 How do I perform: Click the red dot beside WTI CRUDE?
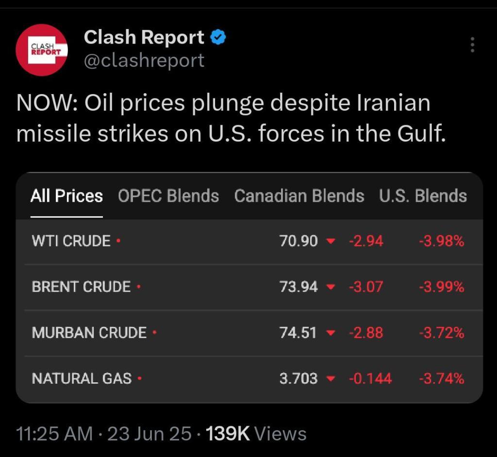(118, 240)
